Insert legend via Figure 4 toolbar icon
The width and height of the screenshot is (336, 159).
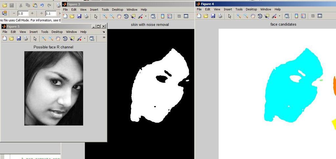[303, 16]
